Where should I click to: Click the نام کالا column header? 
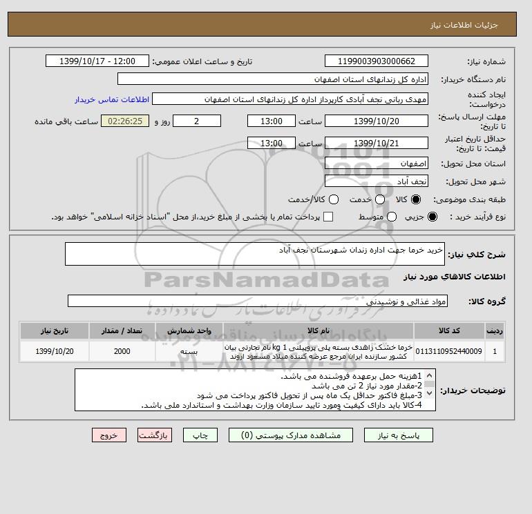tap(319, 330)
